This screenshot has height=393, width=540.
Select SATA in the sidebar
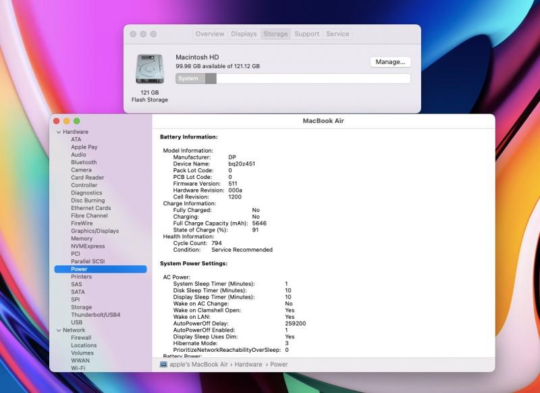click(x=78, y=292)
